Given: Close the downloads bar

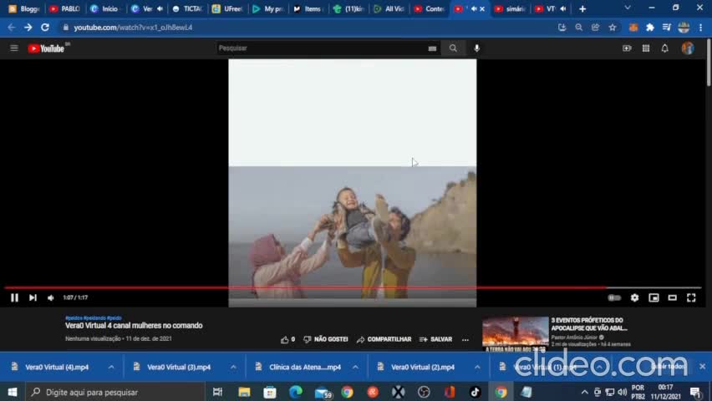Looking at the screenshot, I should pyautogui.click(x=703, y=366).
